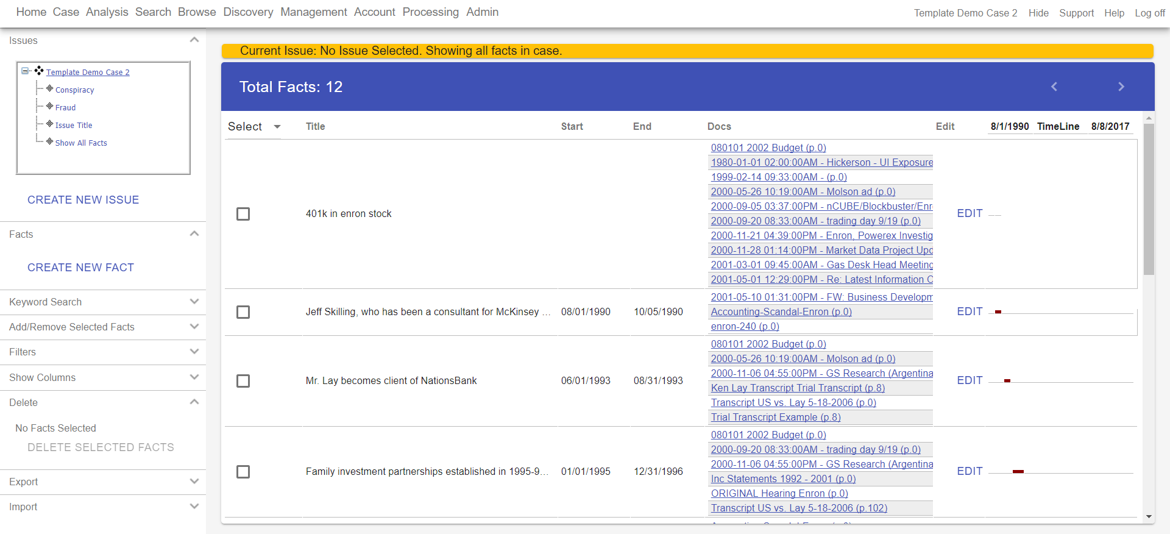Check the '401k in enron stock' fact checkbox
Image resolution: width=1170 pixels, height=534 pixels.
pyautogui.click(x=243, y=214)
